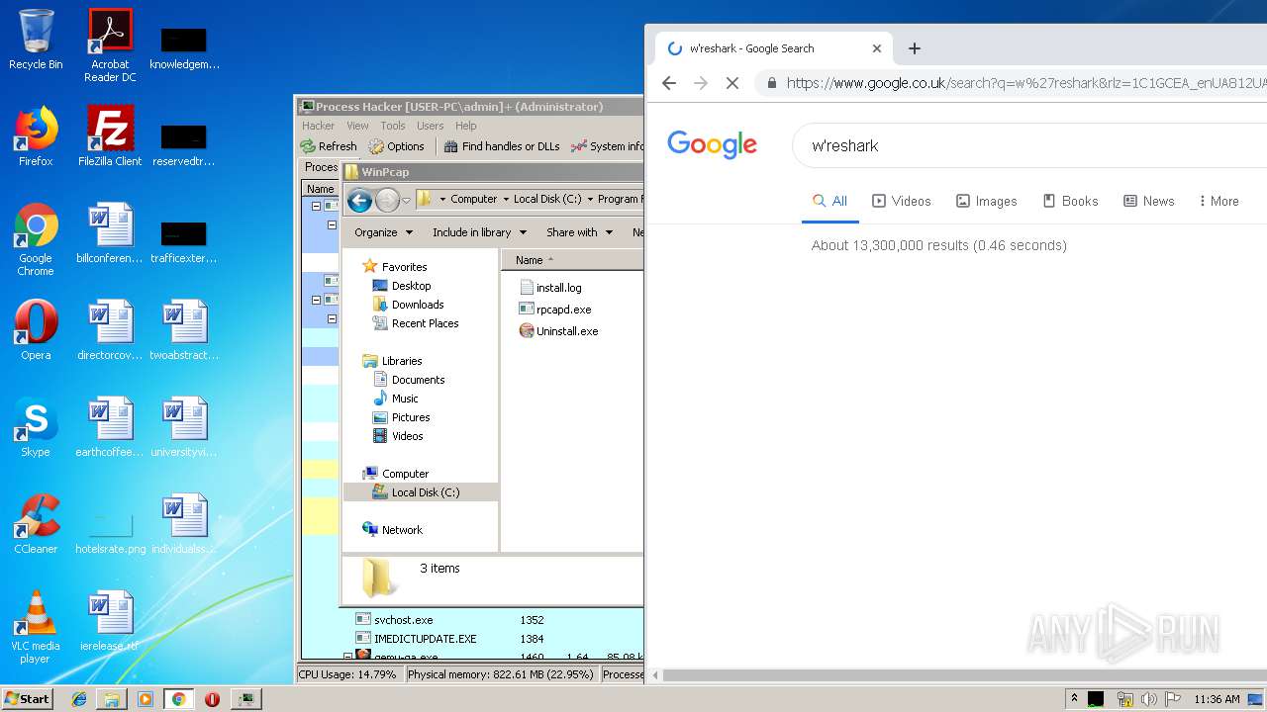Viewport: 1267px width, 712px height.
Task: Select the Opera desktop shortcut
Action: pyautogui.click(x=36, y=330)
